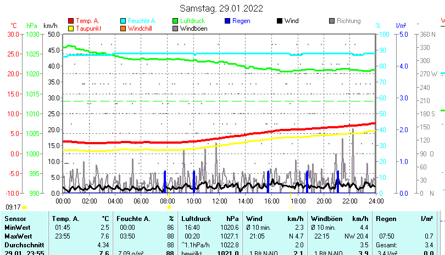Click the green Luftdruck legend square
This screenshot has width=445, height=255.
coord(175,21)
